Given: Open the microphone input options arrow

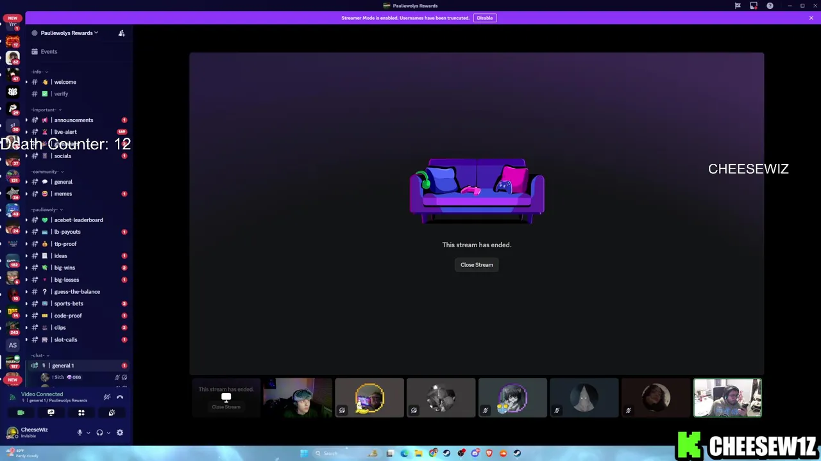Looking at the screenshot, I should pos(89,433).
